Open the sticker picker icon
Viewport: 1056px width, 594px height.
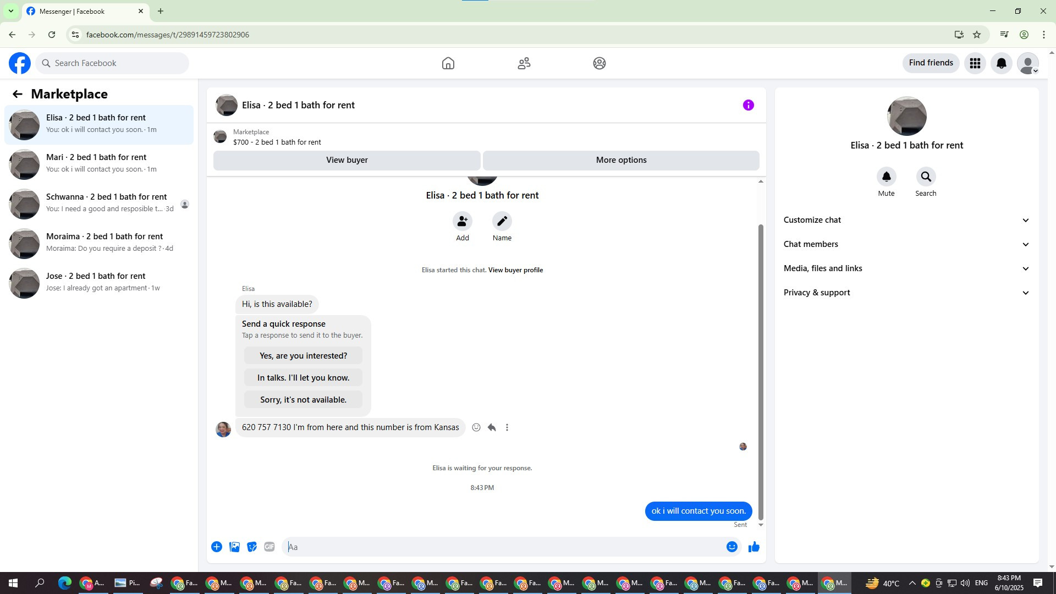tap(252, 547)
